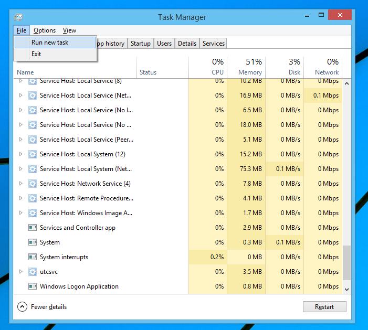Click the 0.2% CPU value

point(217,257)
